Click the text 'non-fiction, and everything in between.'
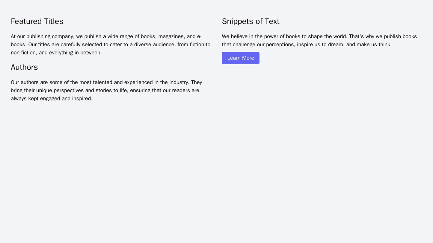This screenshot has height=243, width=433. click(x=56, y=53)
